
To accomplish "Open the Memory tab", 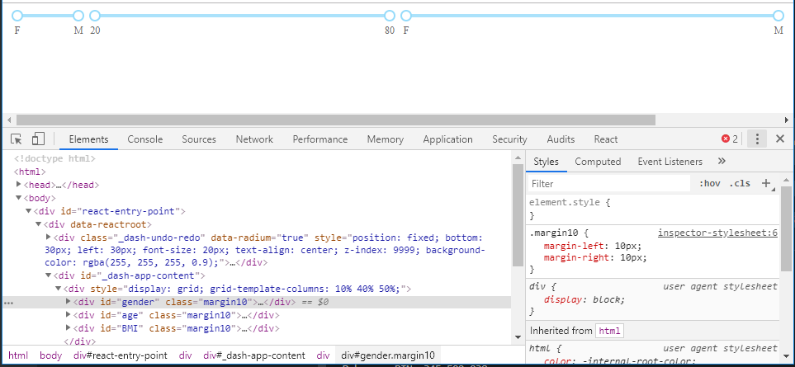I will point(386,139).
